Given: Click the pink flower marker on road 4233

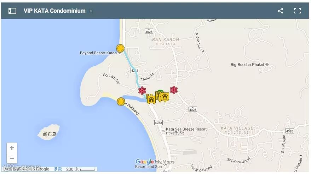Looking at the screenshot, I should coord(142,91).
